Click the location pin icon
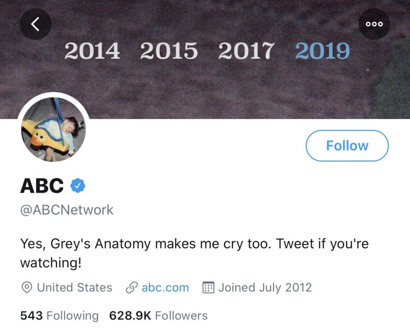Image resolution: width=410 pixels, height=334 pixels. point(27,288)
